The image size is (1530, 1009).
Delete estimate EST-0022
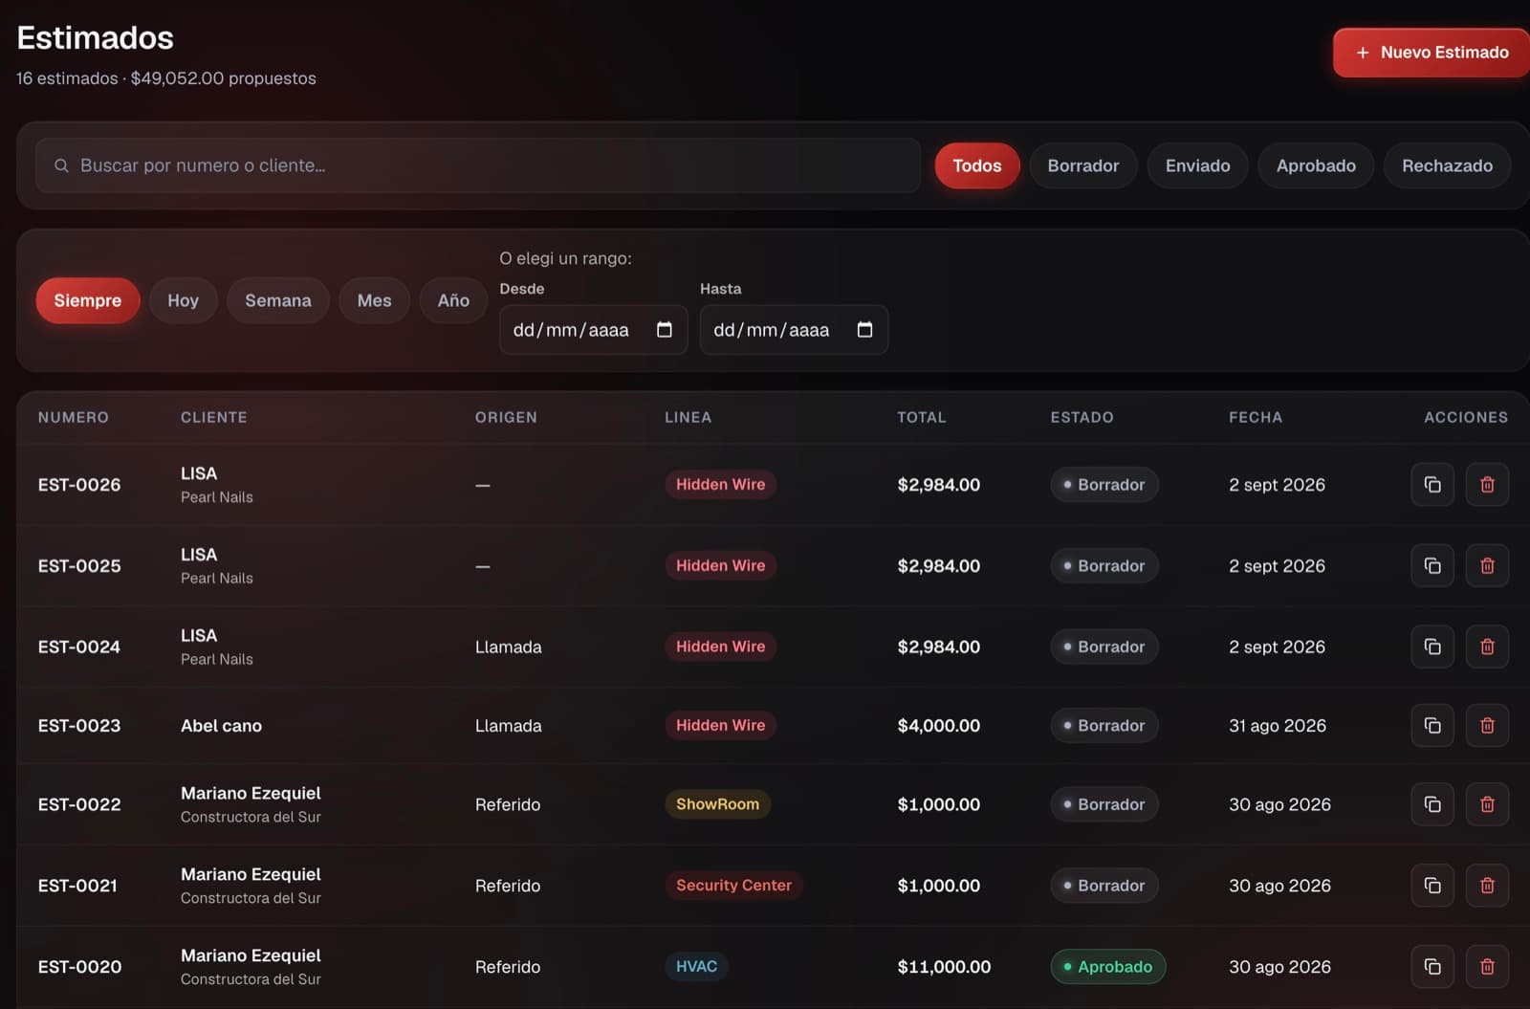pyautogui.click(x=1487, y=804)
